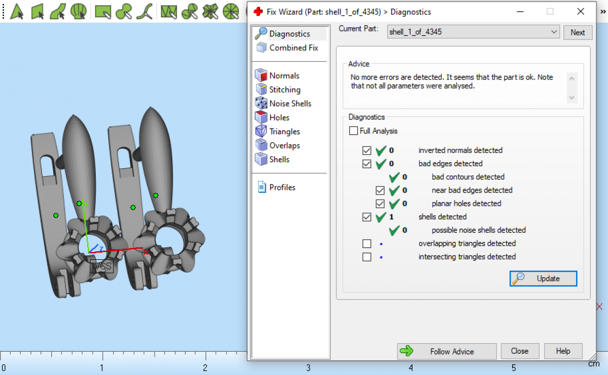Tick the intersecting triangles detected checkbox
The width and height of the screenshot is (608, 375).
[367, 257]
